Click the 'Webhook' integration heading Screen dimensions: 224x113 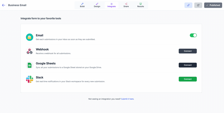pyautogui.click(x=42, y=49)
